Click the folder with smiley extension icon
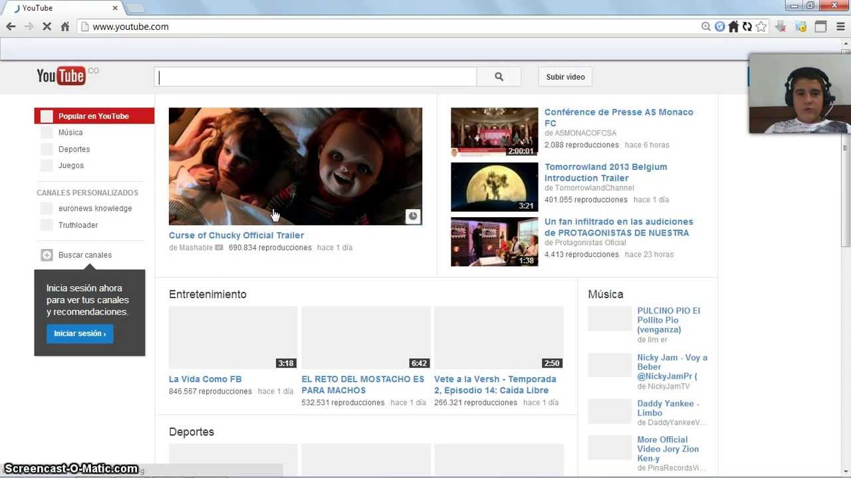 pyautogui.click(x=801, y=27)
